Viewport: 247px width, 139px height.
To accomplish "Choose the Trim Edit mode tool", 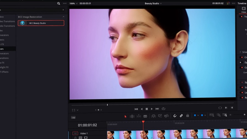I will point(132,116).
